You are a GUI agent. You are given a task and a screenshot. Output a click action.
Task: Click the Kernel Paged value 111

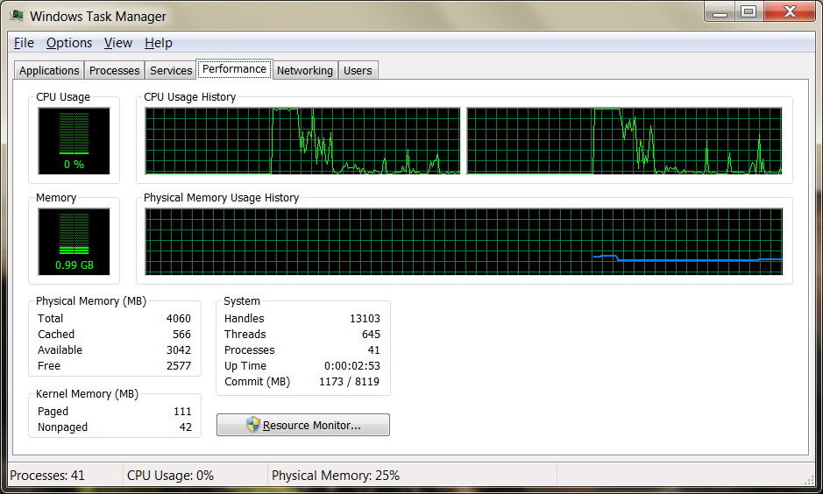click(182, 411)
